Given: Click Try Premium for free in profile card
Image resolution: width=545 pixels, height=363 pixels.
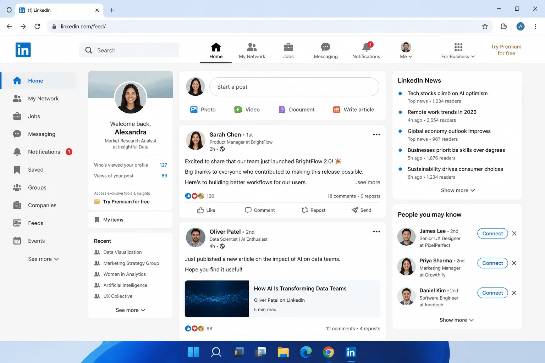Looking at the screenshot, I should tap(122, 202).
